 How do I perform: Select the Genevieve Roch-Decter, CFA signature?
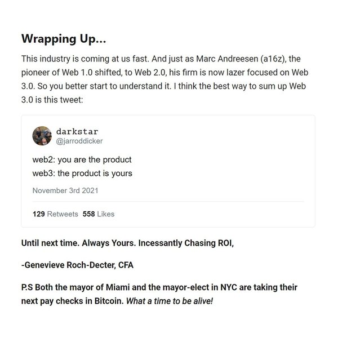79,265
